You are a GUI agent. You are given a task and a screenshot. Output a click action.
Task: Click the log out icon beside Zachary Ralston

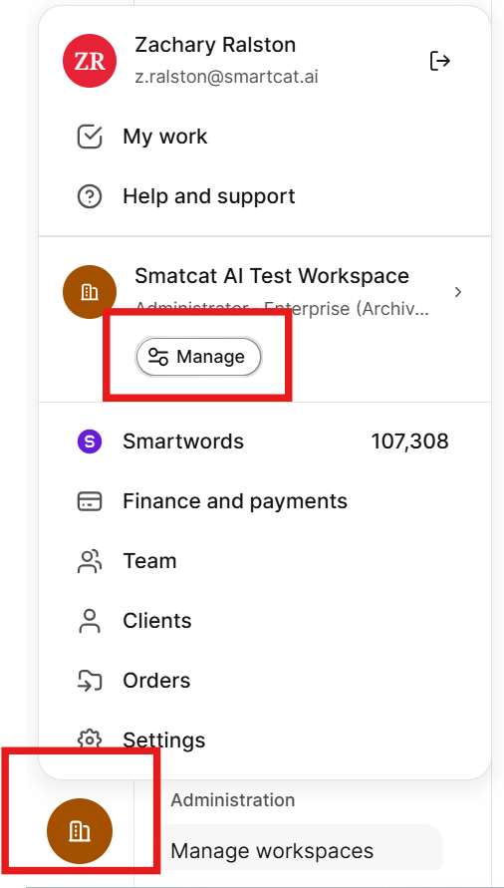pyautogui.click(x=440, y=61)
